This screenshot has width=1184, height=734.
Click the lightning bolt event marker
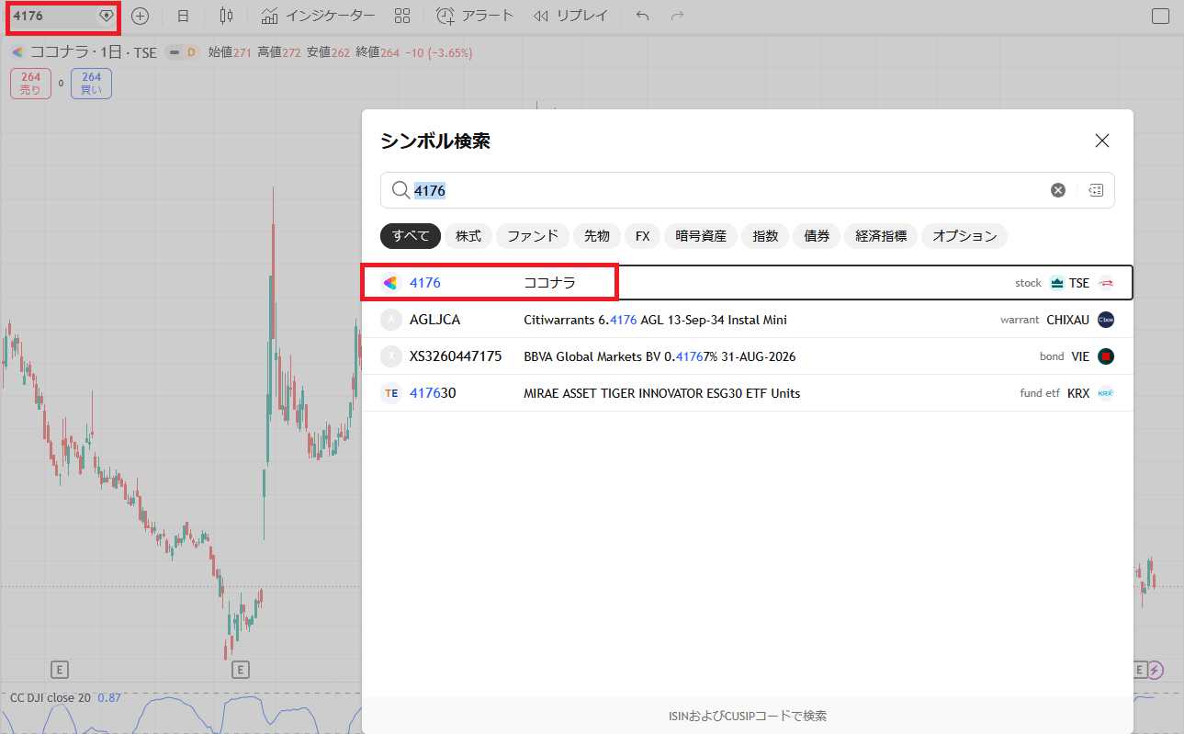1156,670
